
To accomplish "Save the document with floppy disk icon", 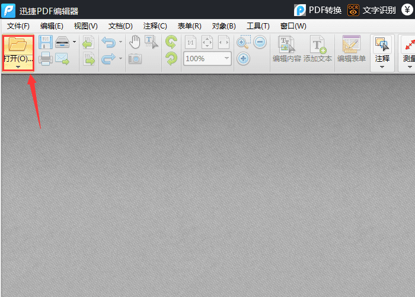I will pyautogui.click(x=45, y=42).
